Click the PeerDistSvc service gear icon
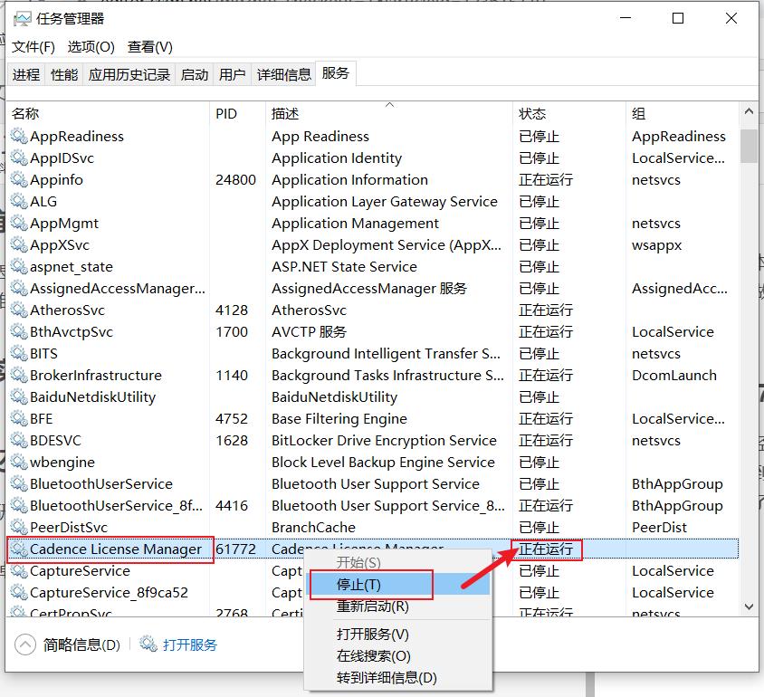Screen dimensions: 764x697 point(19,527)
